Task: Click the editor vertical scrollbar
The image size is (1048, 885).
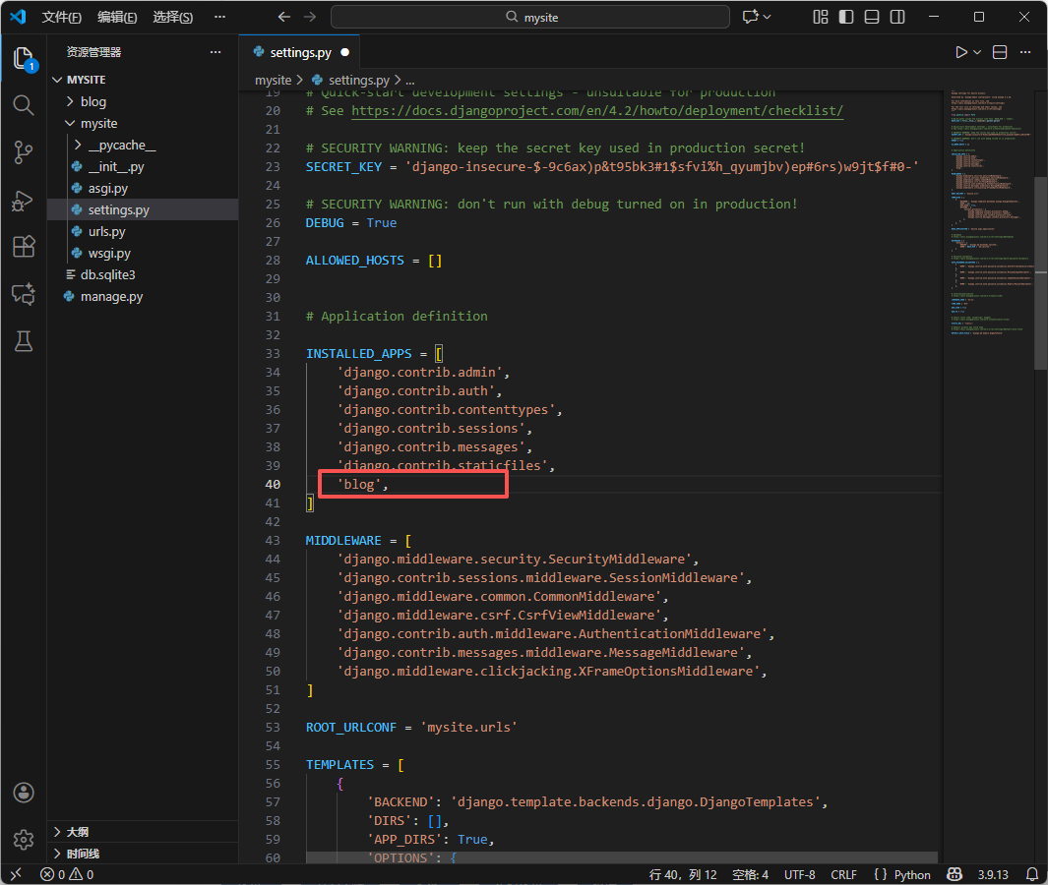Action: tap(1040, 273)
